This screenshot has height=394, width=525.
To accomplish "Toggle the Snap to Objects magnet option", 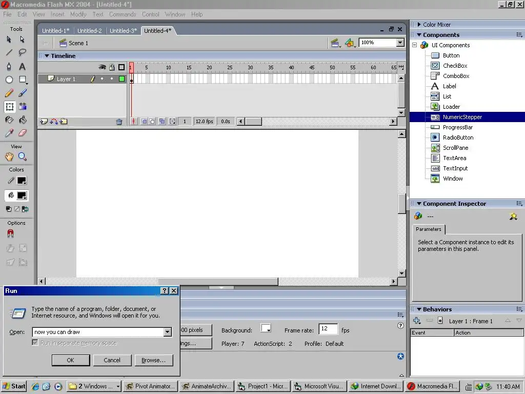I will (x=10, y=233).
